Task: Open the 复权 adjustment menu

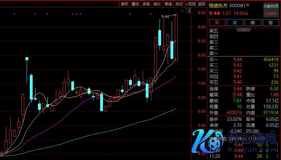Action: 125,4
